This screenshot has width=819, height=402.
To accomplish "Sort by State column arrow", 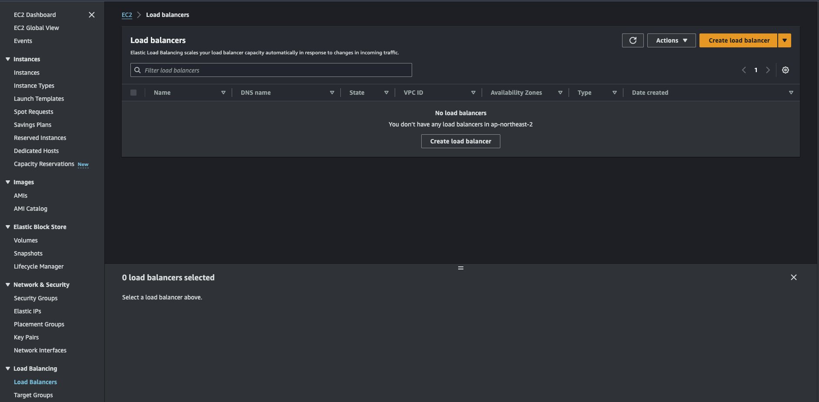I will pos(386,93).
